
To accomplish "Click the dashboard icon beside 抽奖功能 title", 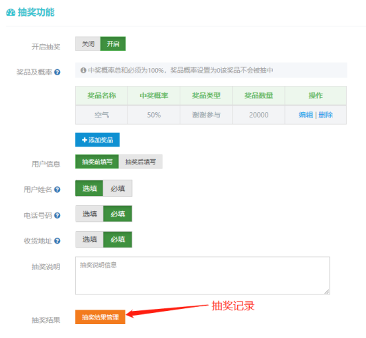I will pos(11,13).
